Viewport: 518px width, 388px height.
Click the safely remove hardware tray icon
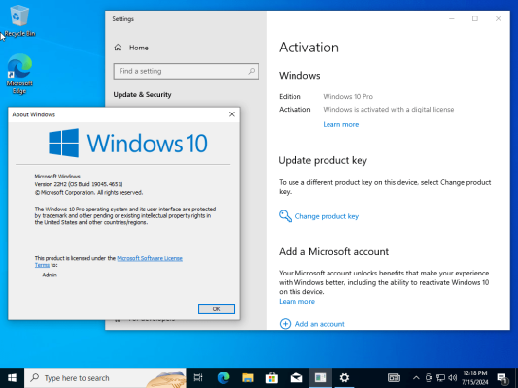click(429, 377)
